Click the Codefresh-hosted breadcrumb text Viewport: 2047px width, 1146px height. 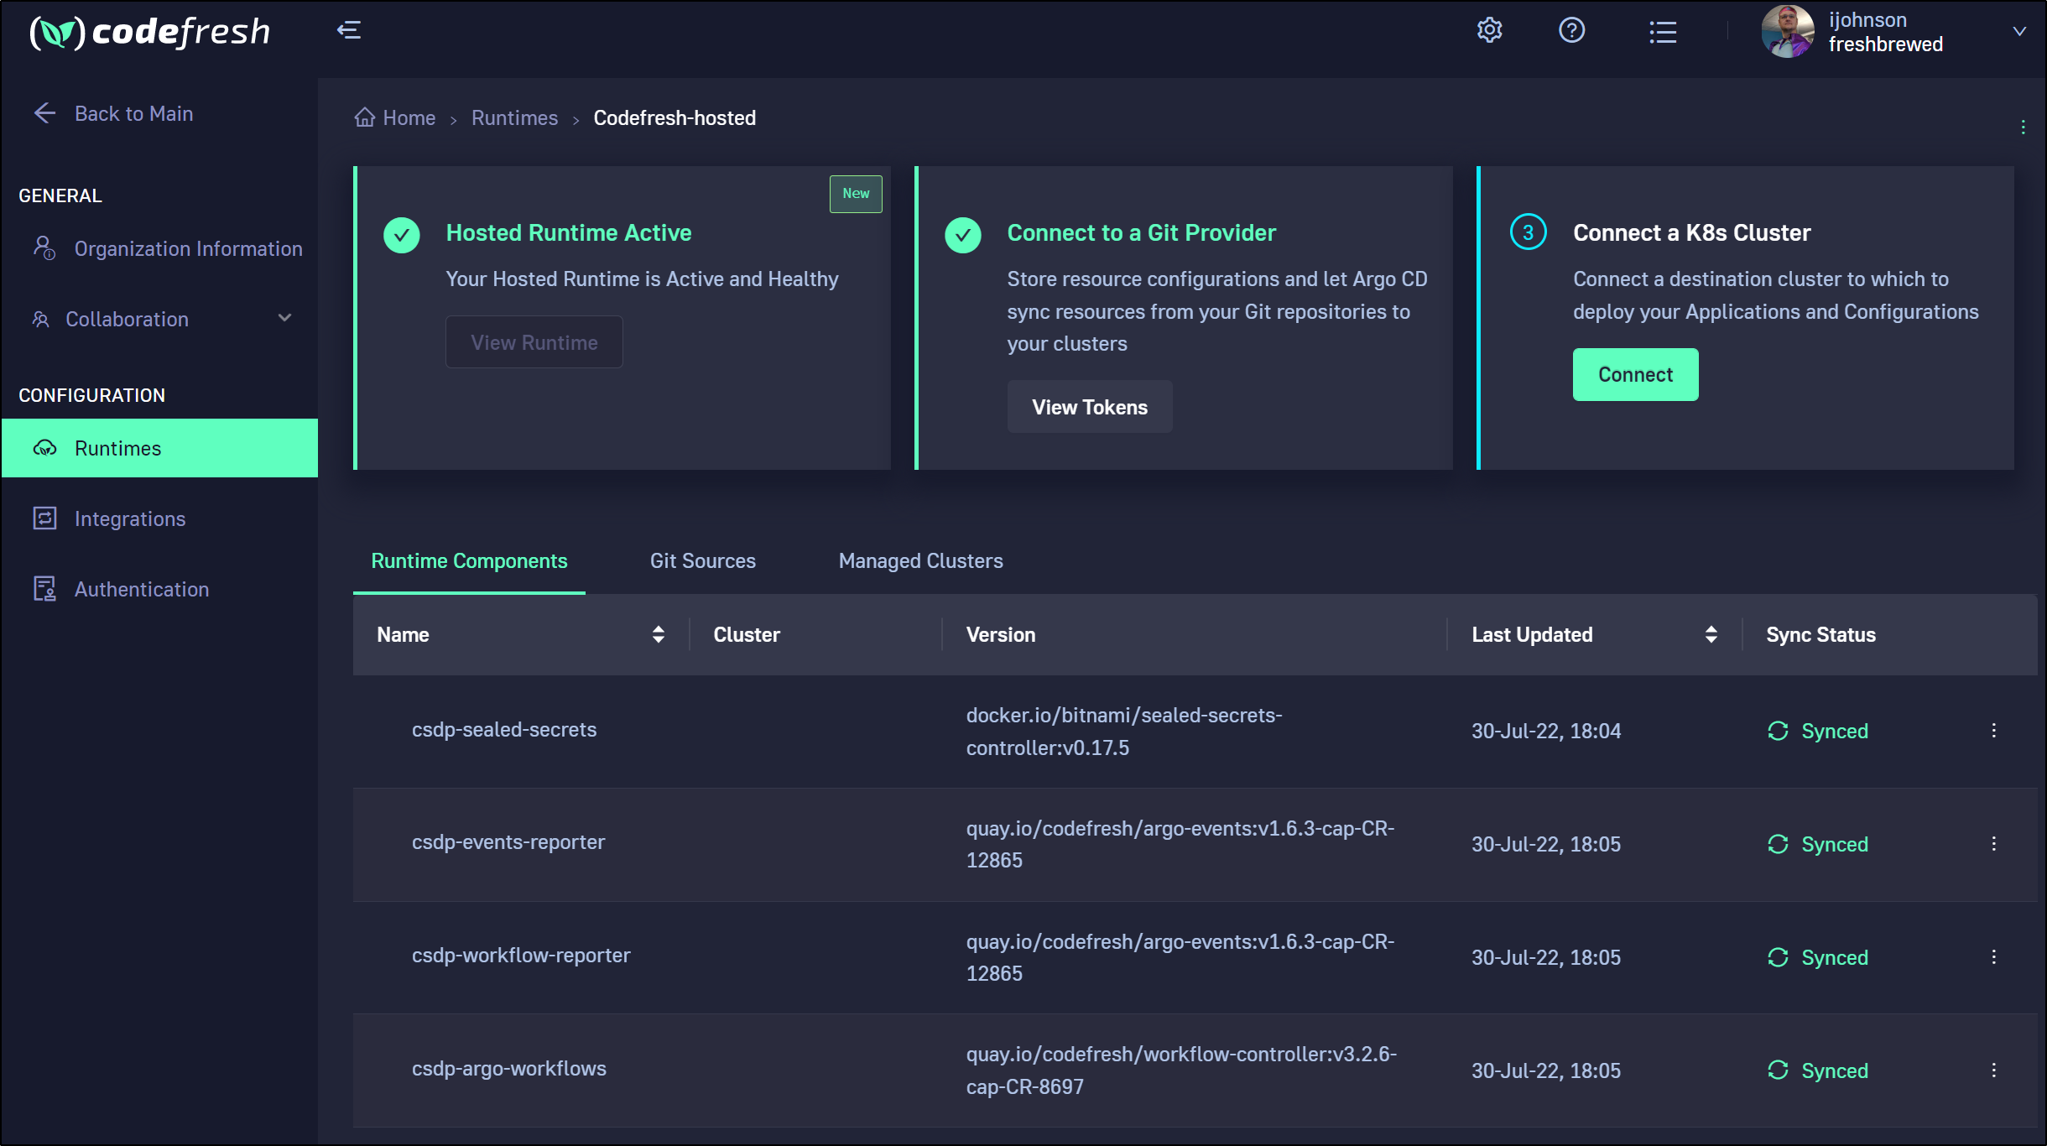pyautogui.click(x=675, y=118)
